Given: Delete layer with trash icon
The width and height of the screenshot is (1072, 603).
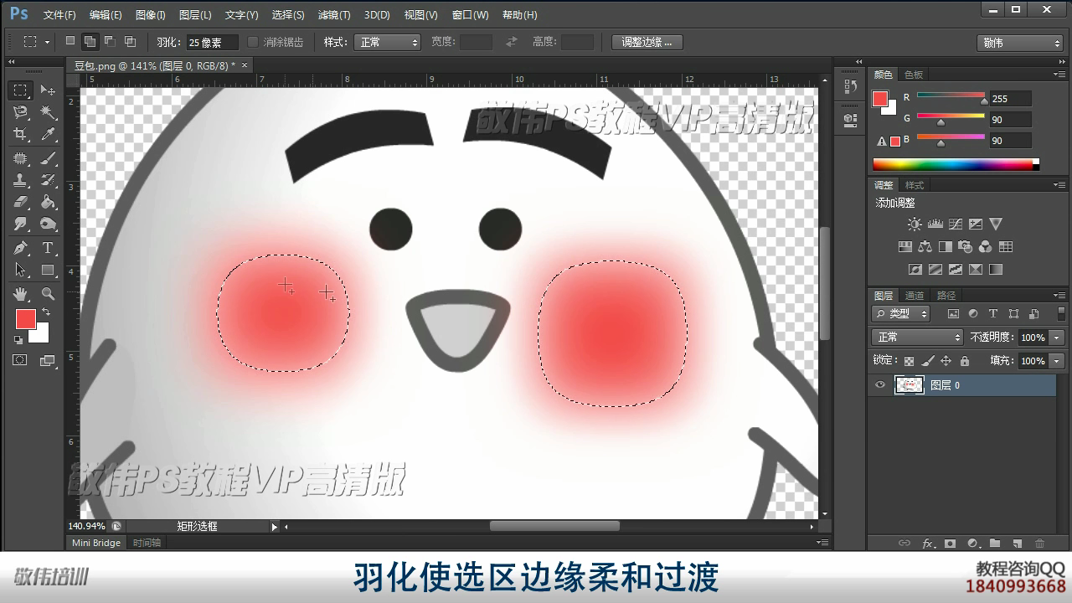Looking at the screenshot, I should click(x=1040, y=544).
